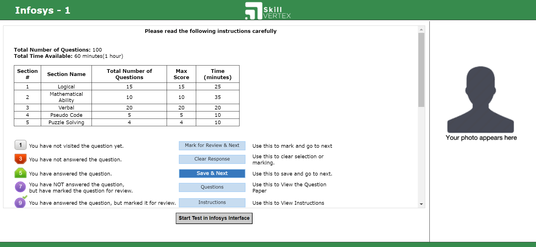This screenshot has width=536, height=247.
Task: Click 'Use this to mark and go to next'
Action: (292, 146)
